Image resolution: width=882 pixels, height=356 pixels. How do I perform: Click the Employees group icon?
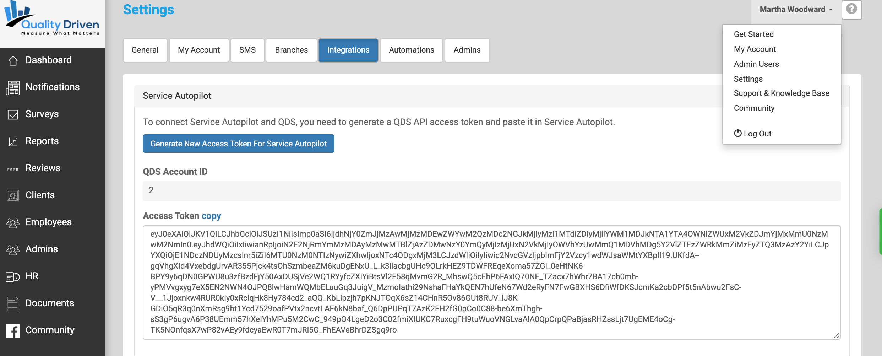tap(13, 223)
